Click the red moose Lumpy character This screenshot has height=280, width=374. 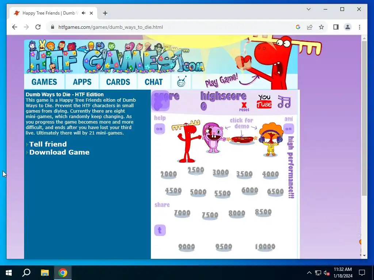pos(187,141)
